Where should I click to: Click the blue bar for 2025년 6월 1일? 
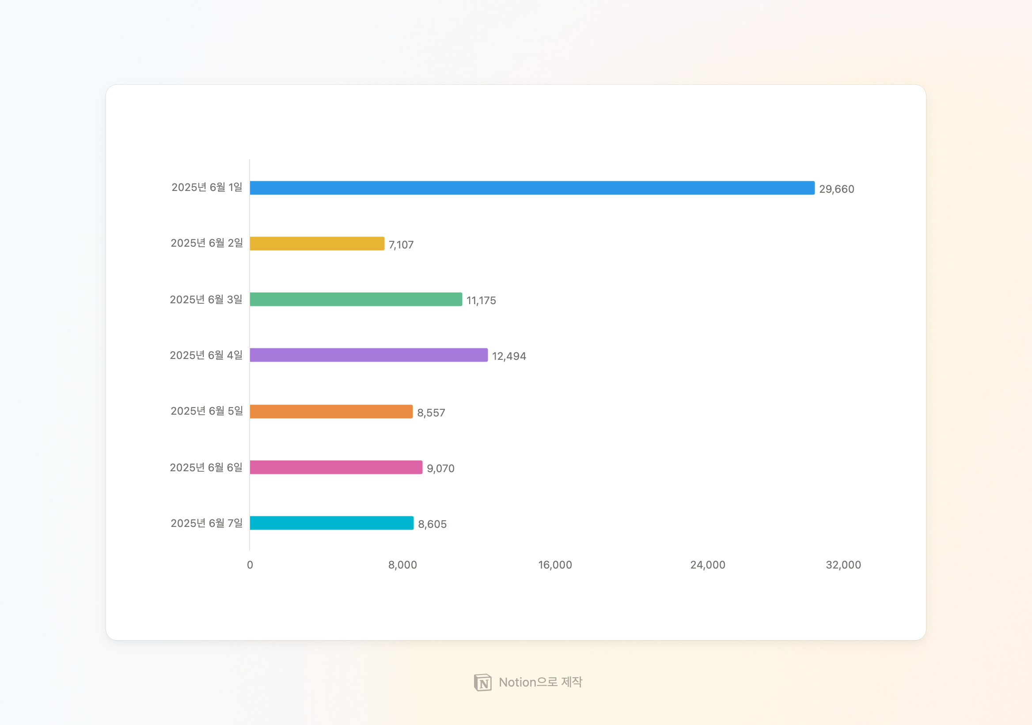[x=532, y=188]
